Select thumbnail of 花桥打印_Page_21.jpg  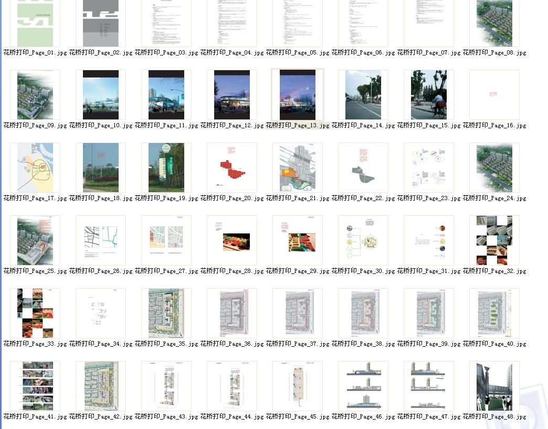[x=298, y=168]
